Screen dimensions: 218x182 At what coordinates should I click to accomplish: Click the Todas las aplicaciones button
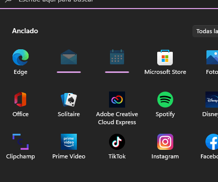pyautogui.click(x=205, y=31)
